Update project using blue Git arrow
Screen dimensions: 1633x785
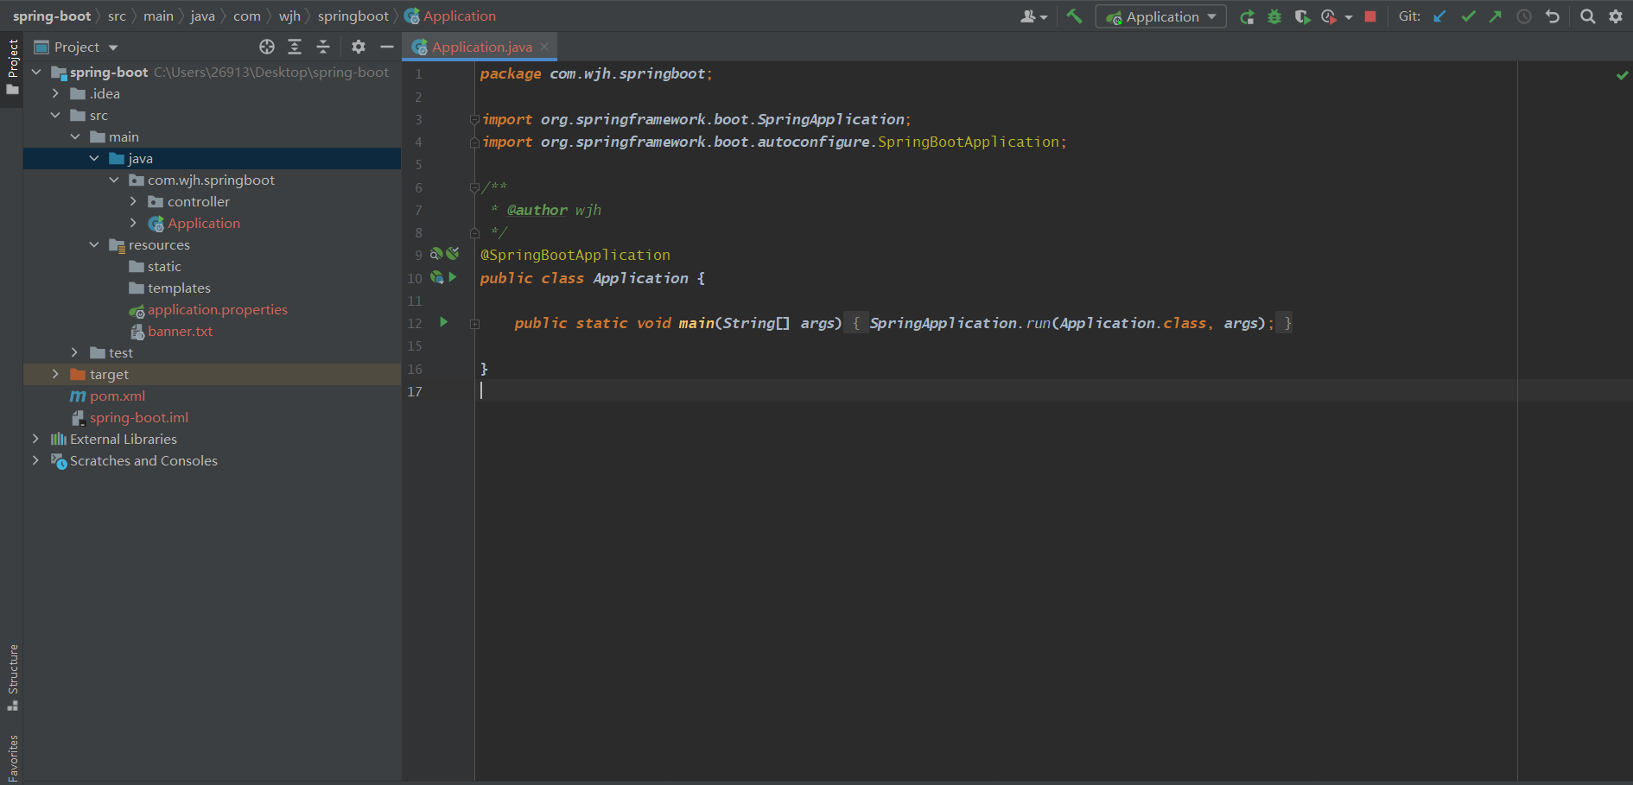pos(1439,16)
